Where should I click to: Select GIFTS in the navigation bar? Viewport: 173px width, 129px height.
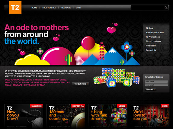coord(79,8)
